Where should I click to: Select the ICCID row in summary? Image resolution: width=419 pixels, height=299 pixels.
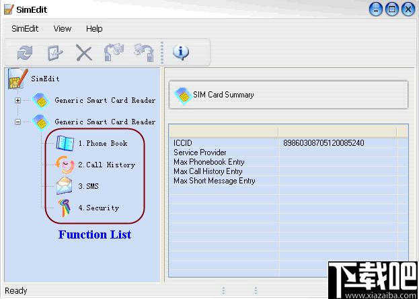tap(289, 143)
